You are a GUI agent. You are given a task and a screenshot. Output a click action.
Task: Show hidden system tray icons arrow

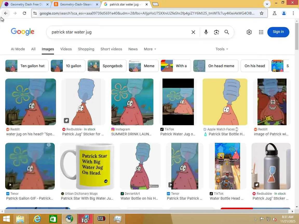(256, 219)
